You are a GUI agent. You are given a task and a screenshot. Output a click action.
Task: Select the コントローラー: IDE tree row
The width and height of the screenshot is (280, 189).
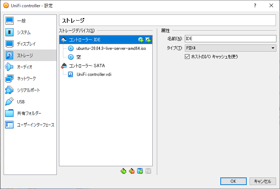(106, 40)
